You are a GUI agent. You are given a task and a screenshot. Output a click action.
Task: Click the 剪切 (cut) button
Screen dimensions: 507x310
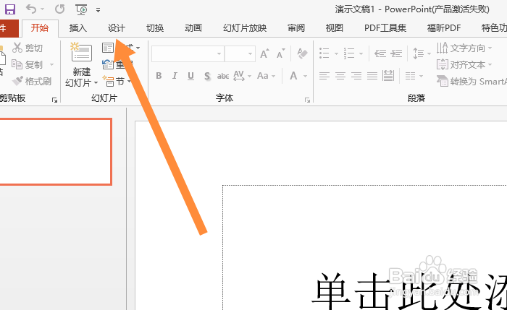(x=28, y=48)
